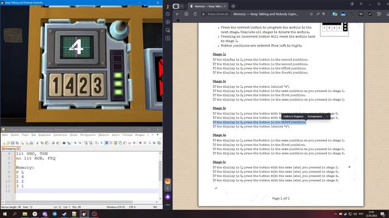The width and height of the screenshot is (389, 218).
Task: Click the game button labeled 3
Action: point(97,85)
